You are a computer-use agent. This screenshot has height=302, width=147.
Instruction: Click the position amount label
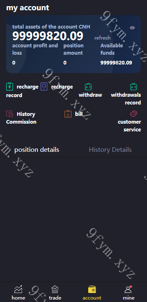point(73,49)
